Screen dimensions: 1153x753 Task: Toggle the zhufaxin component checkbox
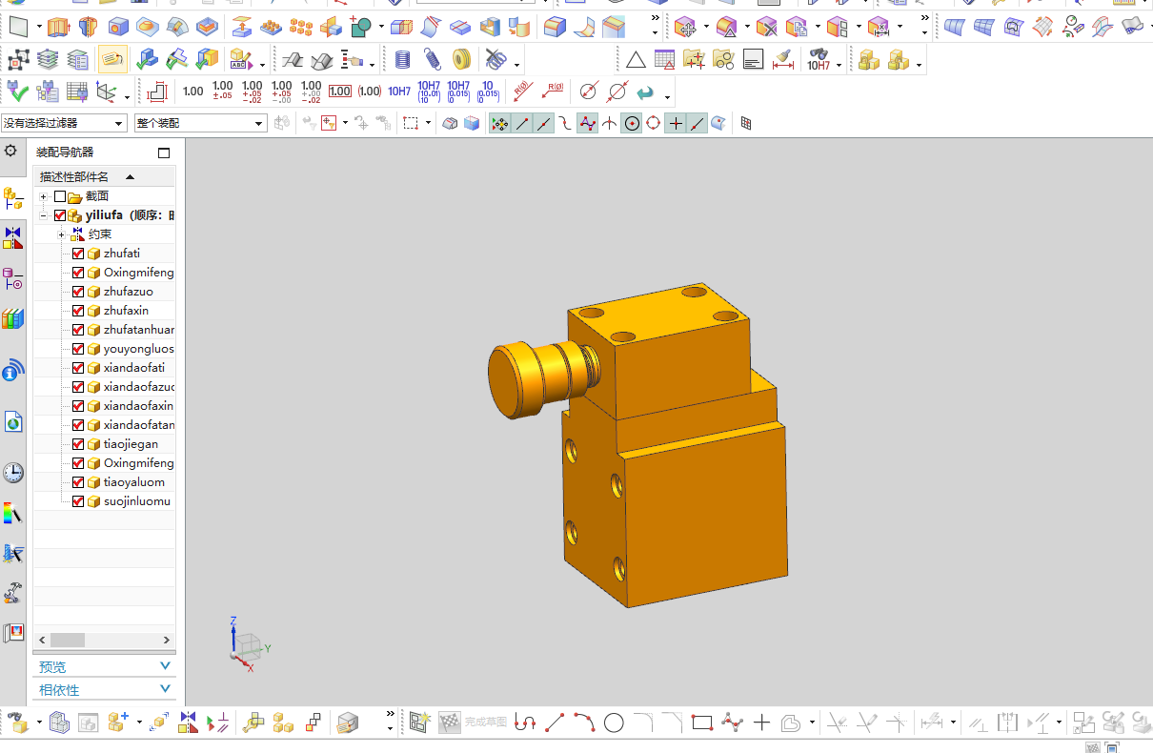coord(78,311)
